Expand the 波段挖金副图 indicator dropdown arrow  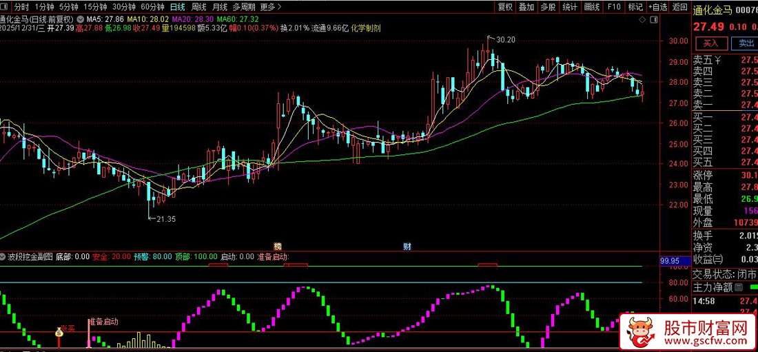(x=4, y=256)
